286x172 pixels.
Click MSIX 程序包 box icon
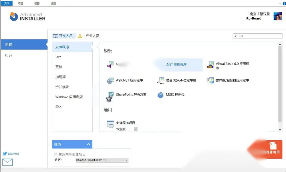pos(160,95)
